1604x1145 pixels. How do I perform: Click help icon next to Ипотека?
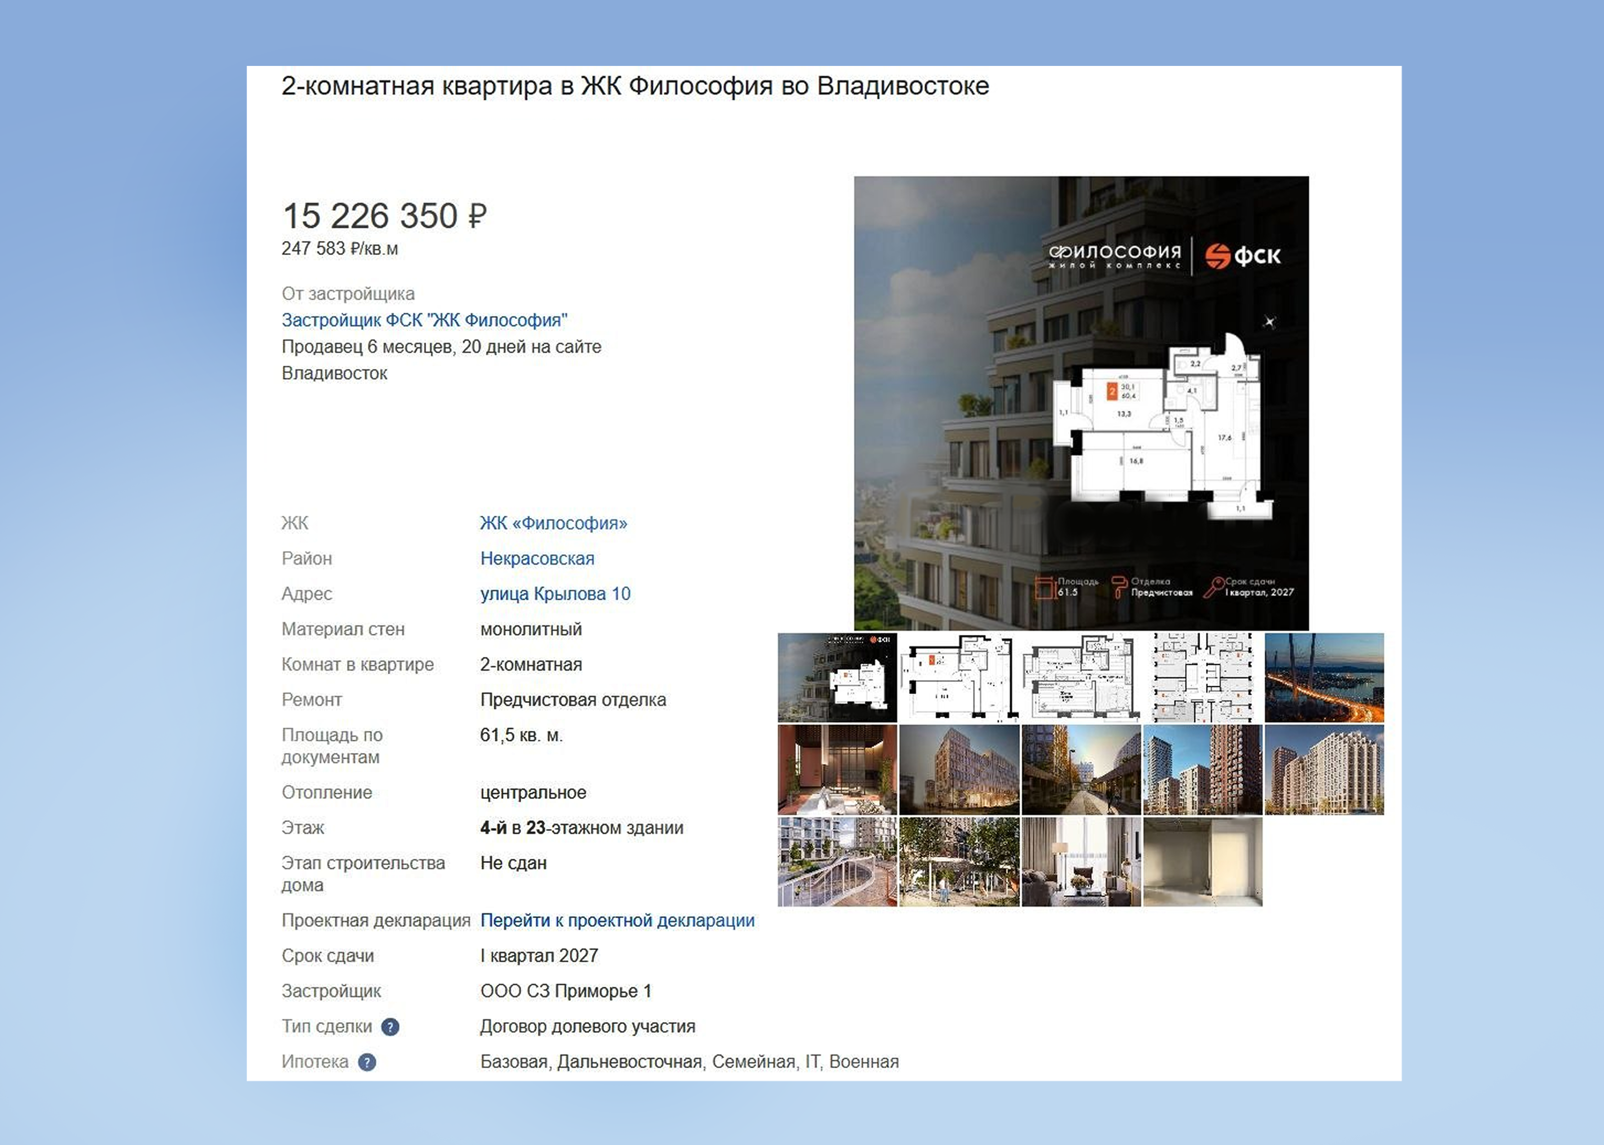pos(367,1062)
